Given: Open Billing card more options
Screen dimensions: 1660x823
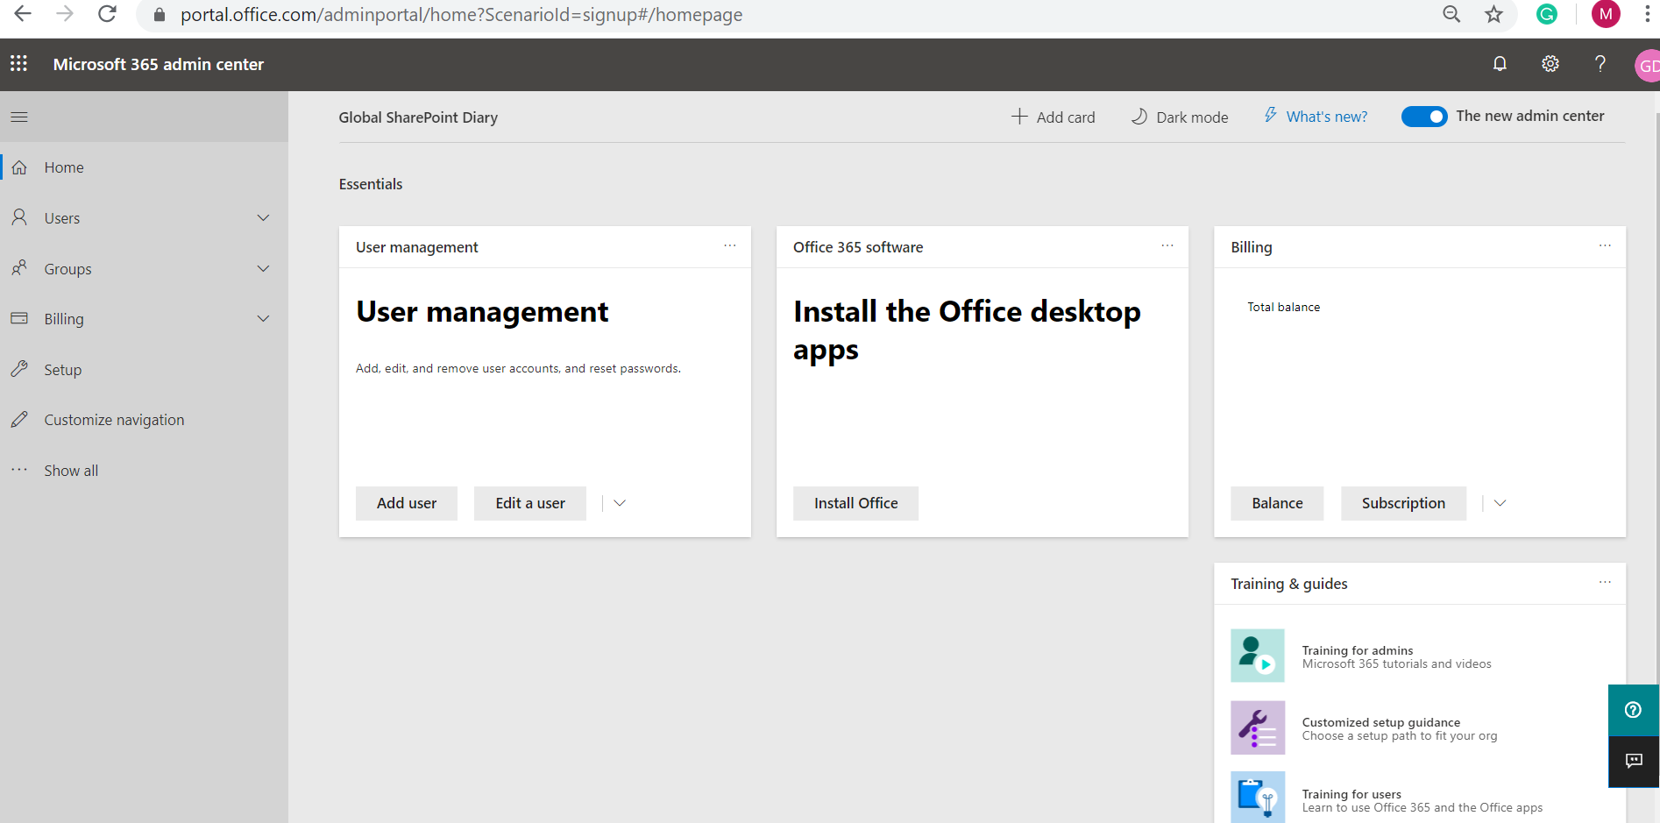Looking at the screenshot, I should point(1604,246).
